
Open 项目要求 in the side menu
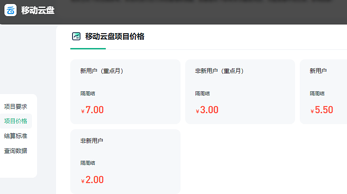(x=15, y=107)
